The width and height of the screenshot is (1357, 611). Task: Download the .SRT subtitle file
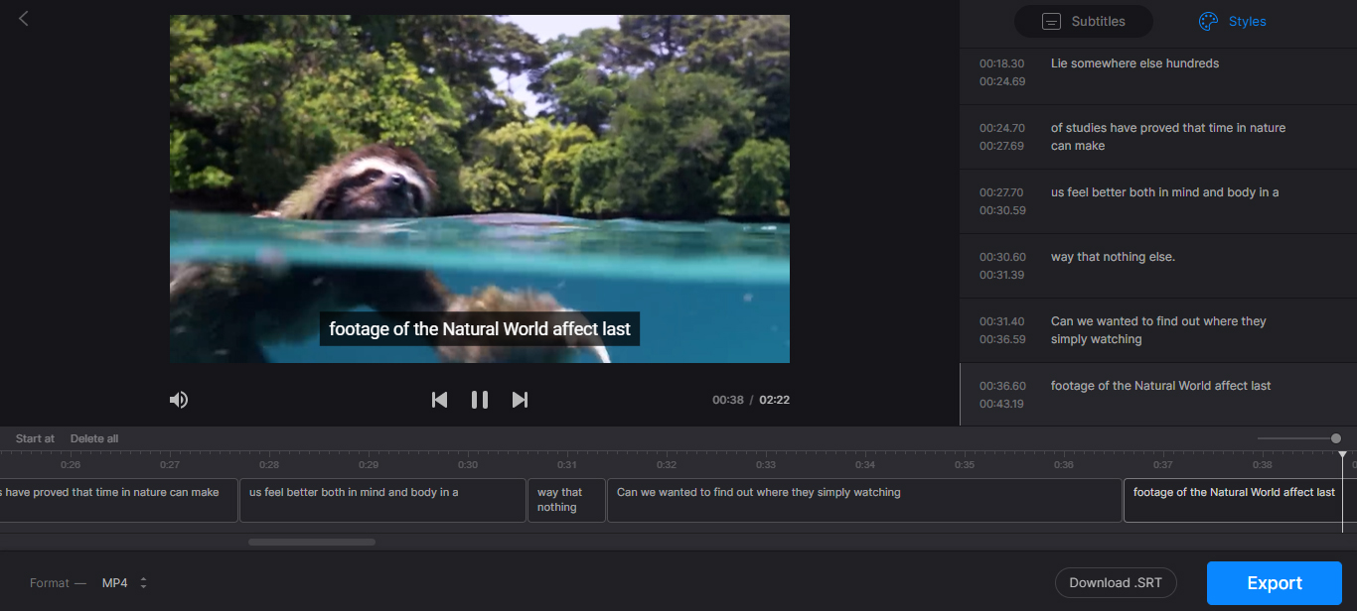[x=1115, y=583]
